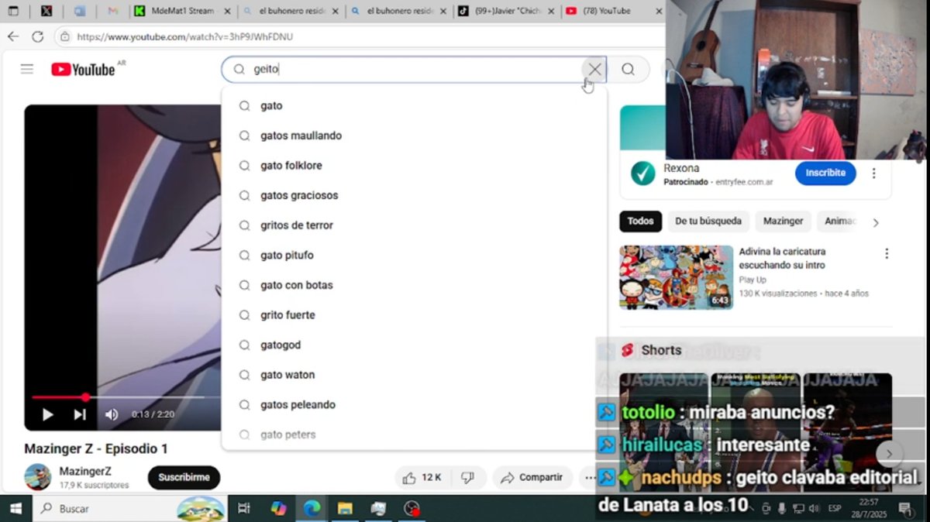Open options for 'Adivina la caricatura' video

click(887, 253)
